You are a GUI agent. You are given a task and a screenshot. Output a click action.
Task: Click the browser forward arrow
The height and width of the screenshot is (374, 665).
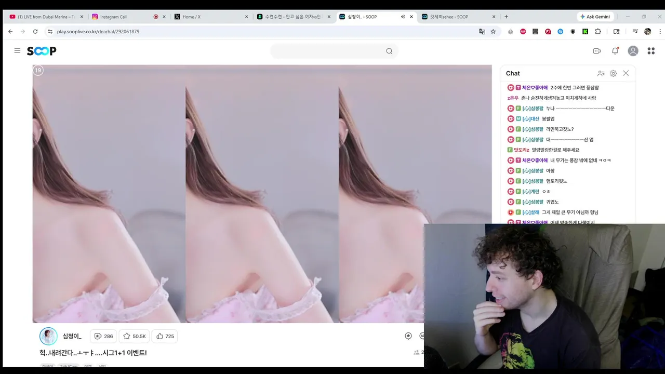point(23,32)
